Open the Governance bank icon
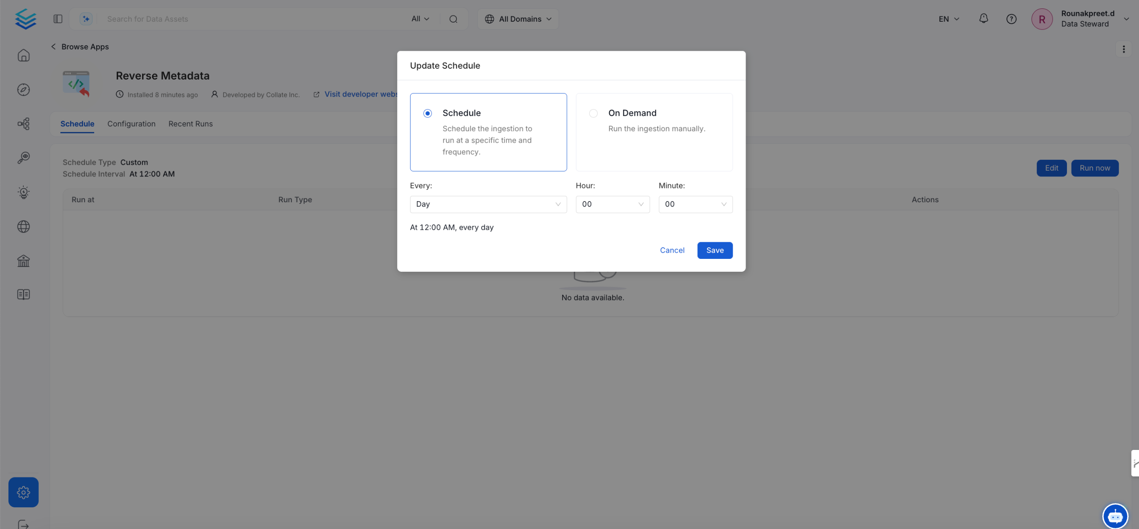The width and height of the screenshot is (1139, 529). coord(23,261)
